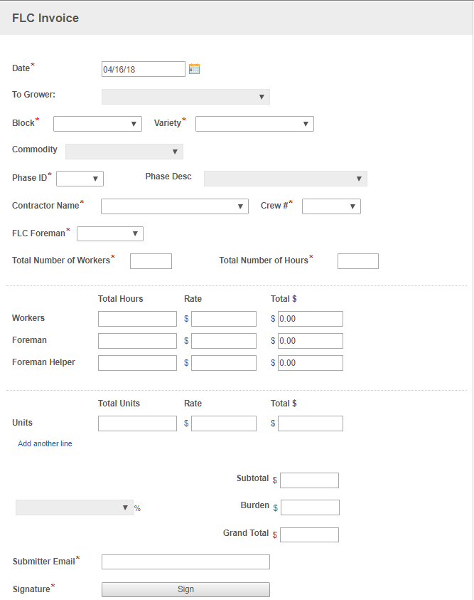Expand the Commodity dropdown
This screenshot has width=474, height=600.
pyautogui.click(x=124, y=152)
